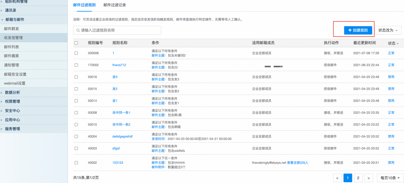Open 邮箱安全设置 in the sidebar
The height and width of the screenshot is (183, 404).
coord(34,74)
